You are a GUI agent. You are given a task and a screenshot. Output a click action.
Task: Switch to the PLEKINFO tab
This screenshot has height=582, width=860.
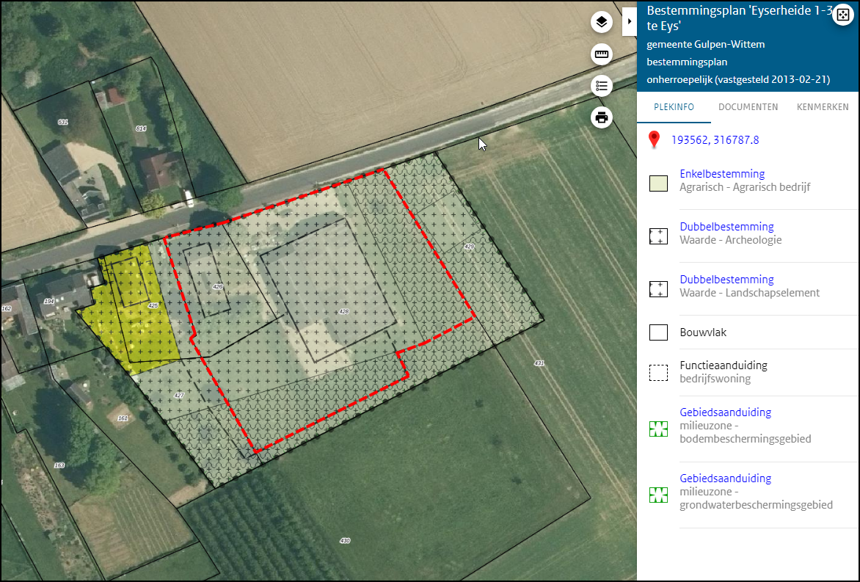[674, 107]
